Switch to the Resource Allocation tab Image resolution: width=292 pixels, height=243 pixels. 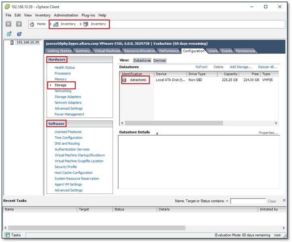[140, 51]
